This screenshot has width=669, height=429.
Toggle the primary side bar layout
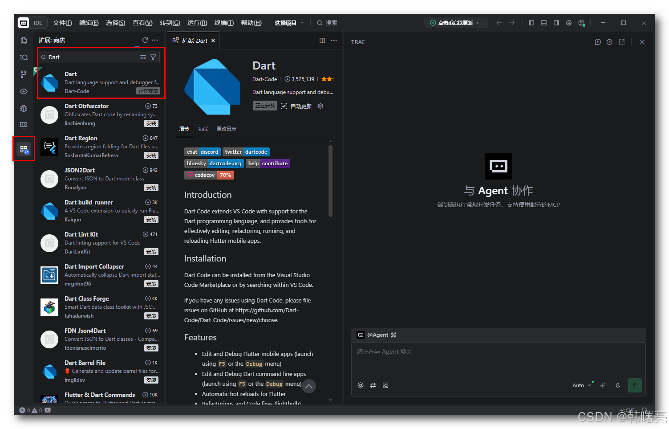click(x=531, y=23)
